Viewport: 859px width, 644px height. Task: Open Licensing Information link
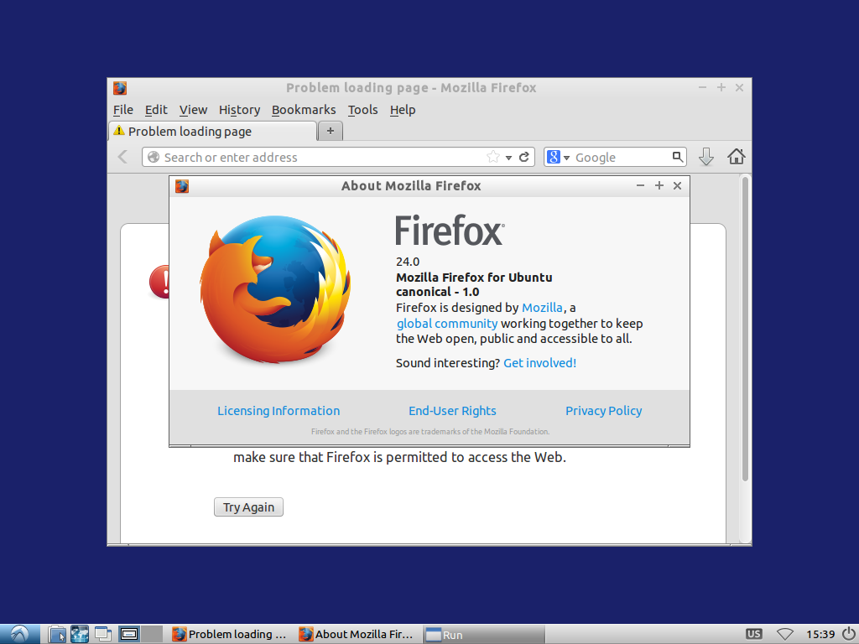click(x=279, y=411)
